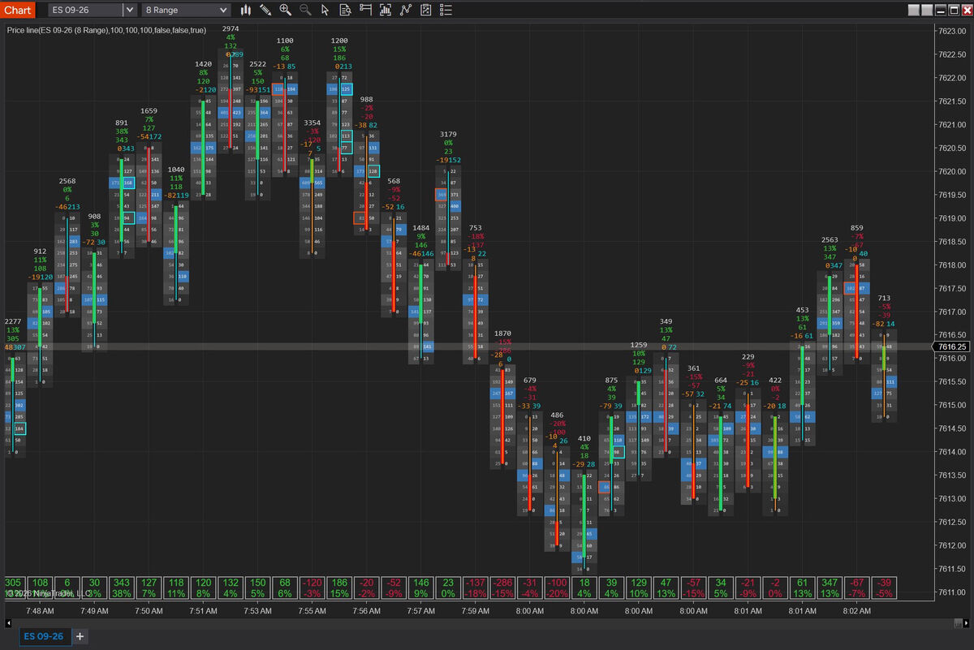Choose the cursor pointer tool
This screenshot has height=650, width=974.
pyautogui.click(x=325, y=10)
